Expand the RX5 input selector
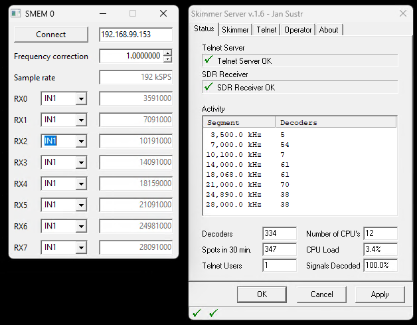Screen dimensions: 417x325 (x=81, y=205)
